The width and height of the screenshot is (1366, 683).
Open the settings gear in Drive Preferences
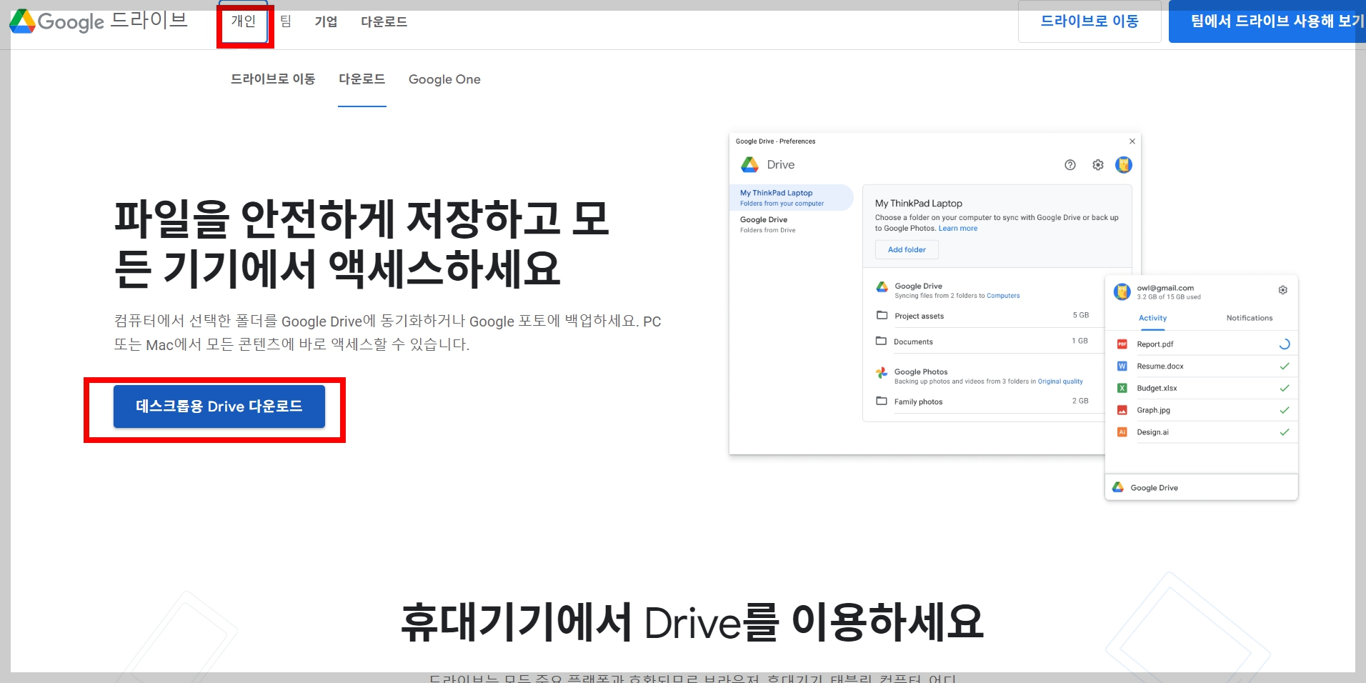(x=1098, y=165)
